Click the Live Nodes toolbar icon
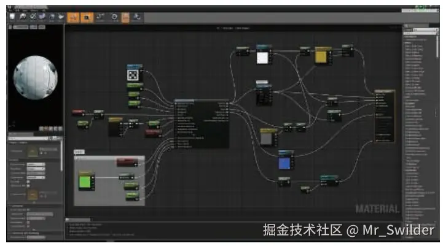This screenshot has width=443, height=246. click(x=100, y=17)
